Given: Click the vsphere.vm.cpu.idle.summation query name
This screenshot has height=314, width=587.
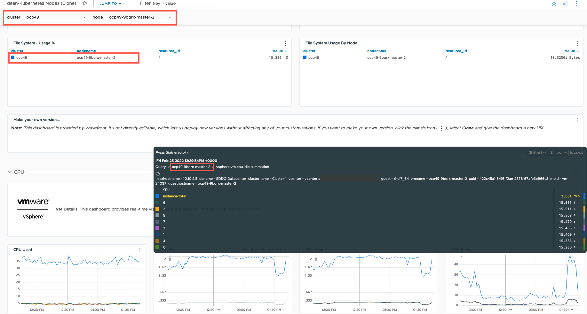Looking at the screenshot, I should pyautogui.click(x=242, y=167).
